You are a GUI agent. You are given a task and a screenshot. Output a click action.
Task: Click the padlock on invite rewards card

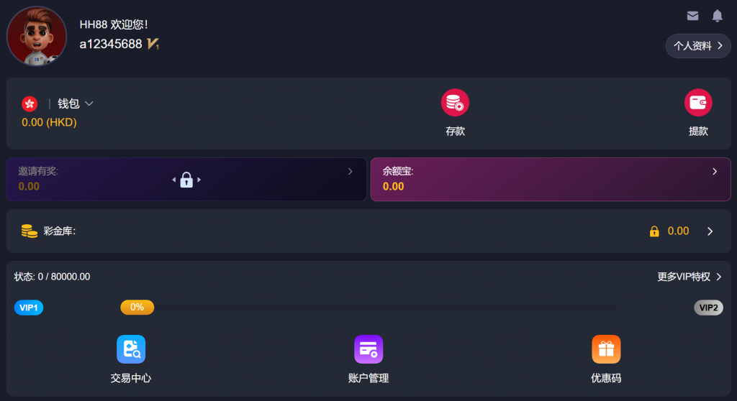click(x=186, y=180)
